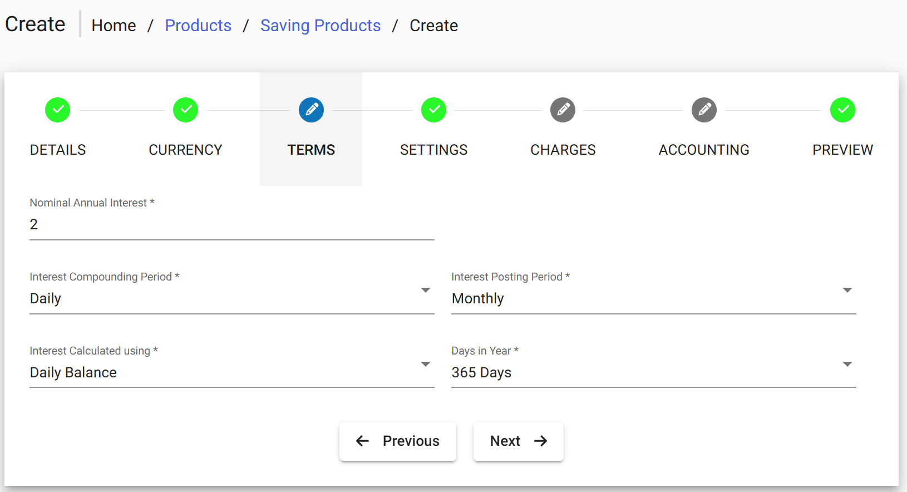Image resolution: width=907 pixels, height=492 pixels.
Task: Go to the DETAILS step label
Action: coord(58,150)
